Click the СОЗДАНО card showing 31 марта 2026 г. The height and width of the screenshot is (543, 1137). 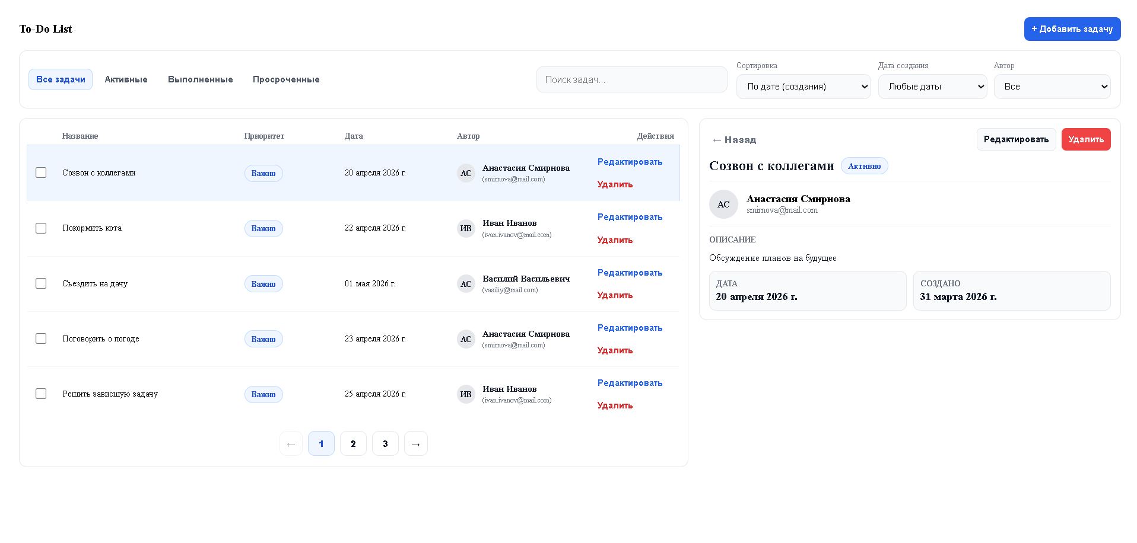(1012, 290)
